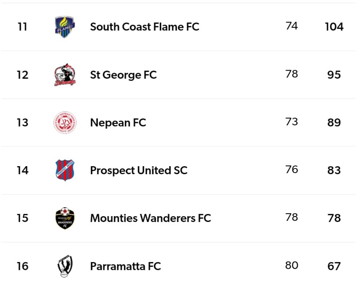
Task: Open Prospect United SC team name link
Action: [x=138, y=171]
